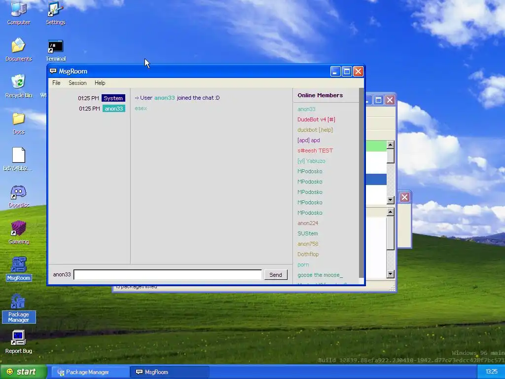Click the MsgRoom title bar chat icon
505x379 pixels.
coord(53,71)
